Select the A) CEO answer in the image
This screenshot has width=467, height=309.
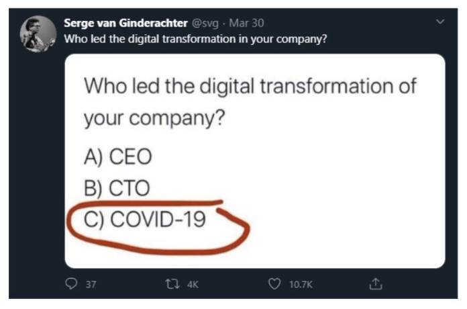118,157
